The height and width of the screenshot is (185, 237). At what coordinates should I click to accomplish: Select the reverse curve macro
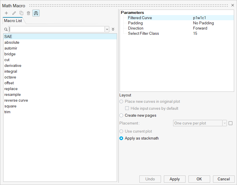tap(16, 100)
